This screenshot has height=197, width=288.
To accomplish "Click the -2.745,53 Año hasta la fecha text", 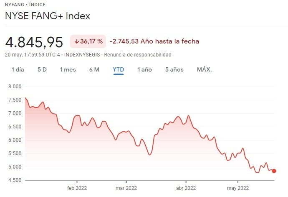I will point(154,41).
